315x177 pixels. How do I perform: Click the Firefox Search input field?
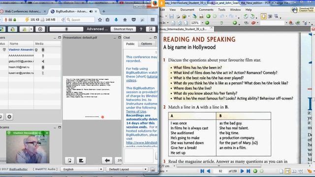pos(80,20)
